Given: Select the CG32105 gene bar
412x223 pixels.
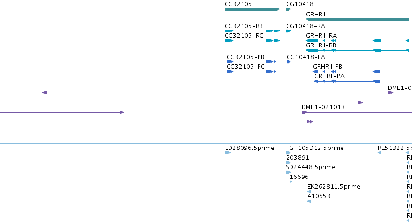Looking at the screenshot, I should [252, 9].
